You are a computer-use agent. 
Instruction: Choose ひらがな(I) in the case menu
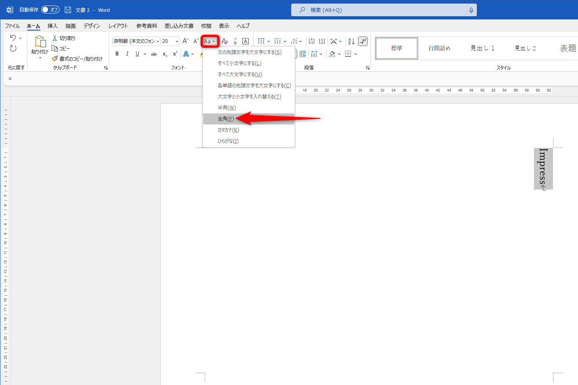coord(249,141)
